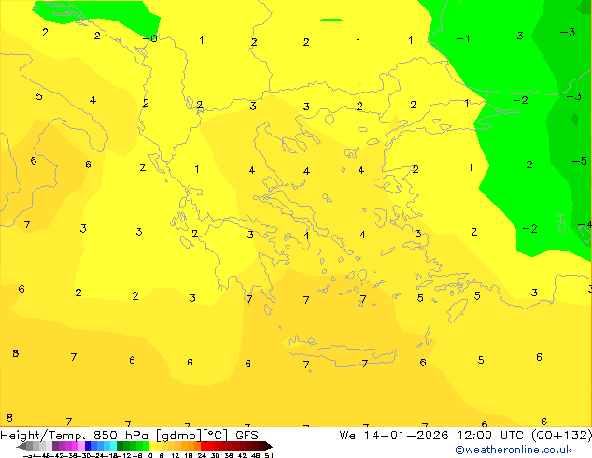The height and width of the screenshot is (458, 592).
Task: Click the "(00+132)" forecast hour text
Action: (562, 436)
